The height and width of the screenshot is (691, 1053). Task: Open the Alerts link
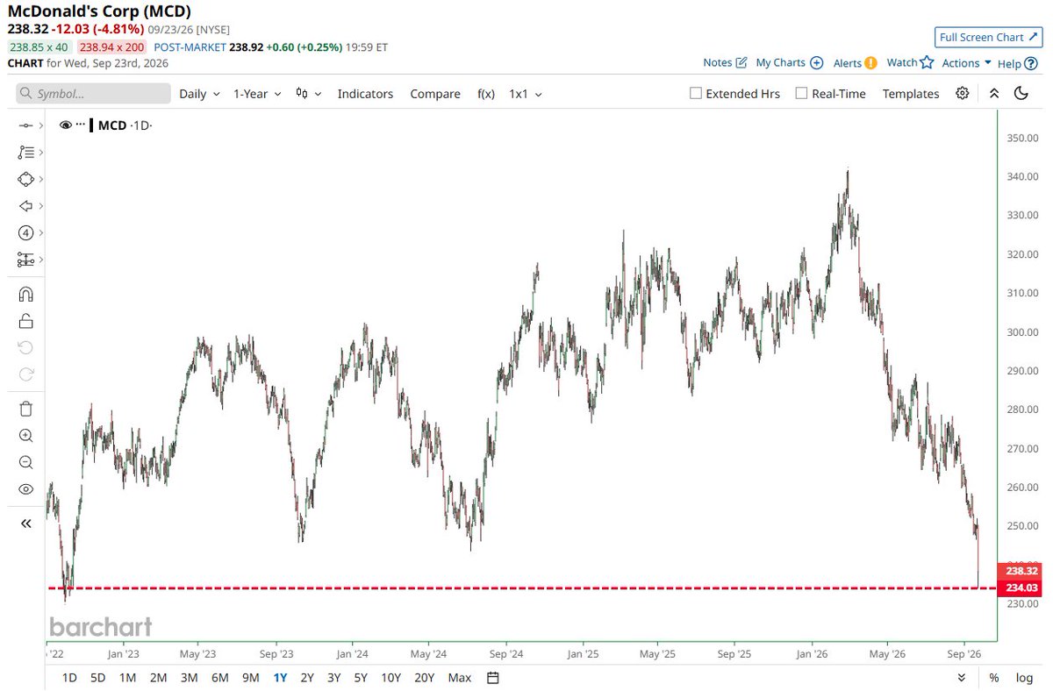tap(855, 62)
